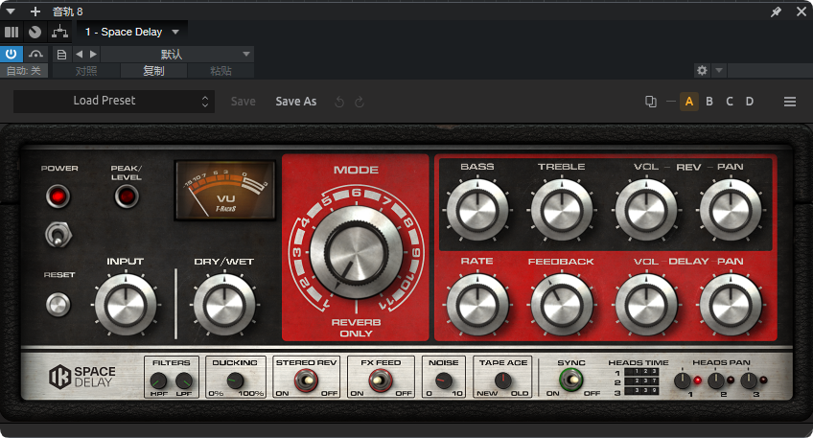Click the HEADS PAN knob 2
The height and width of the screenshot is (438, 813).
[x=716, y=381]
